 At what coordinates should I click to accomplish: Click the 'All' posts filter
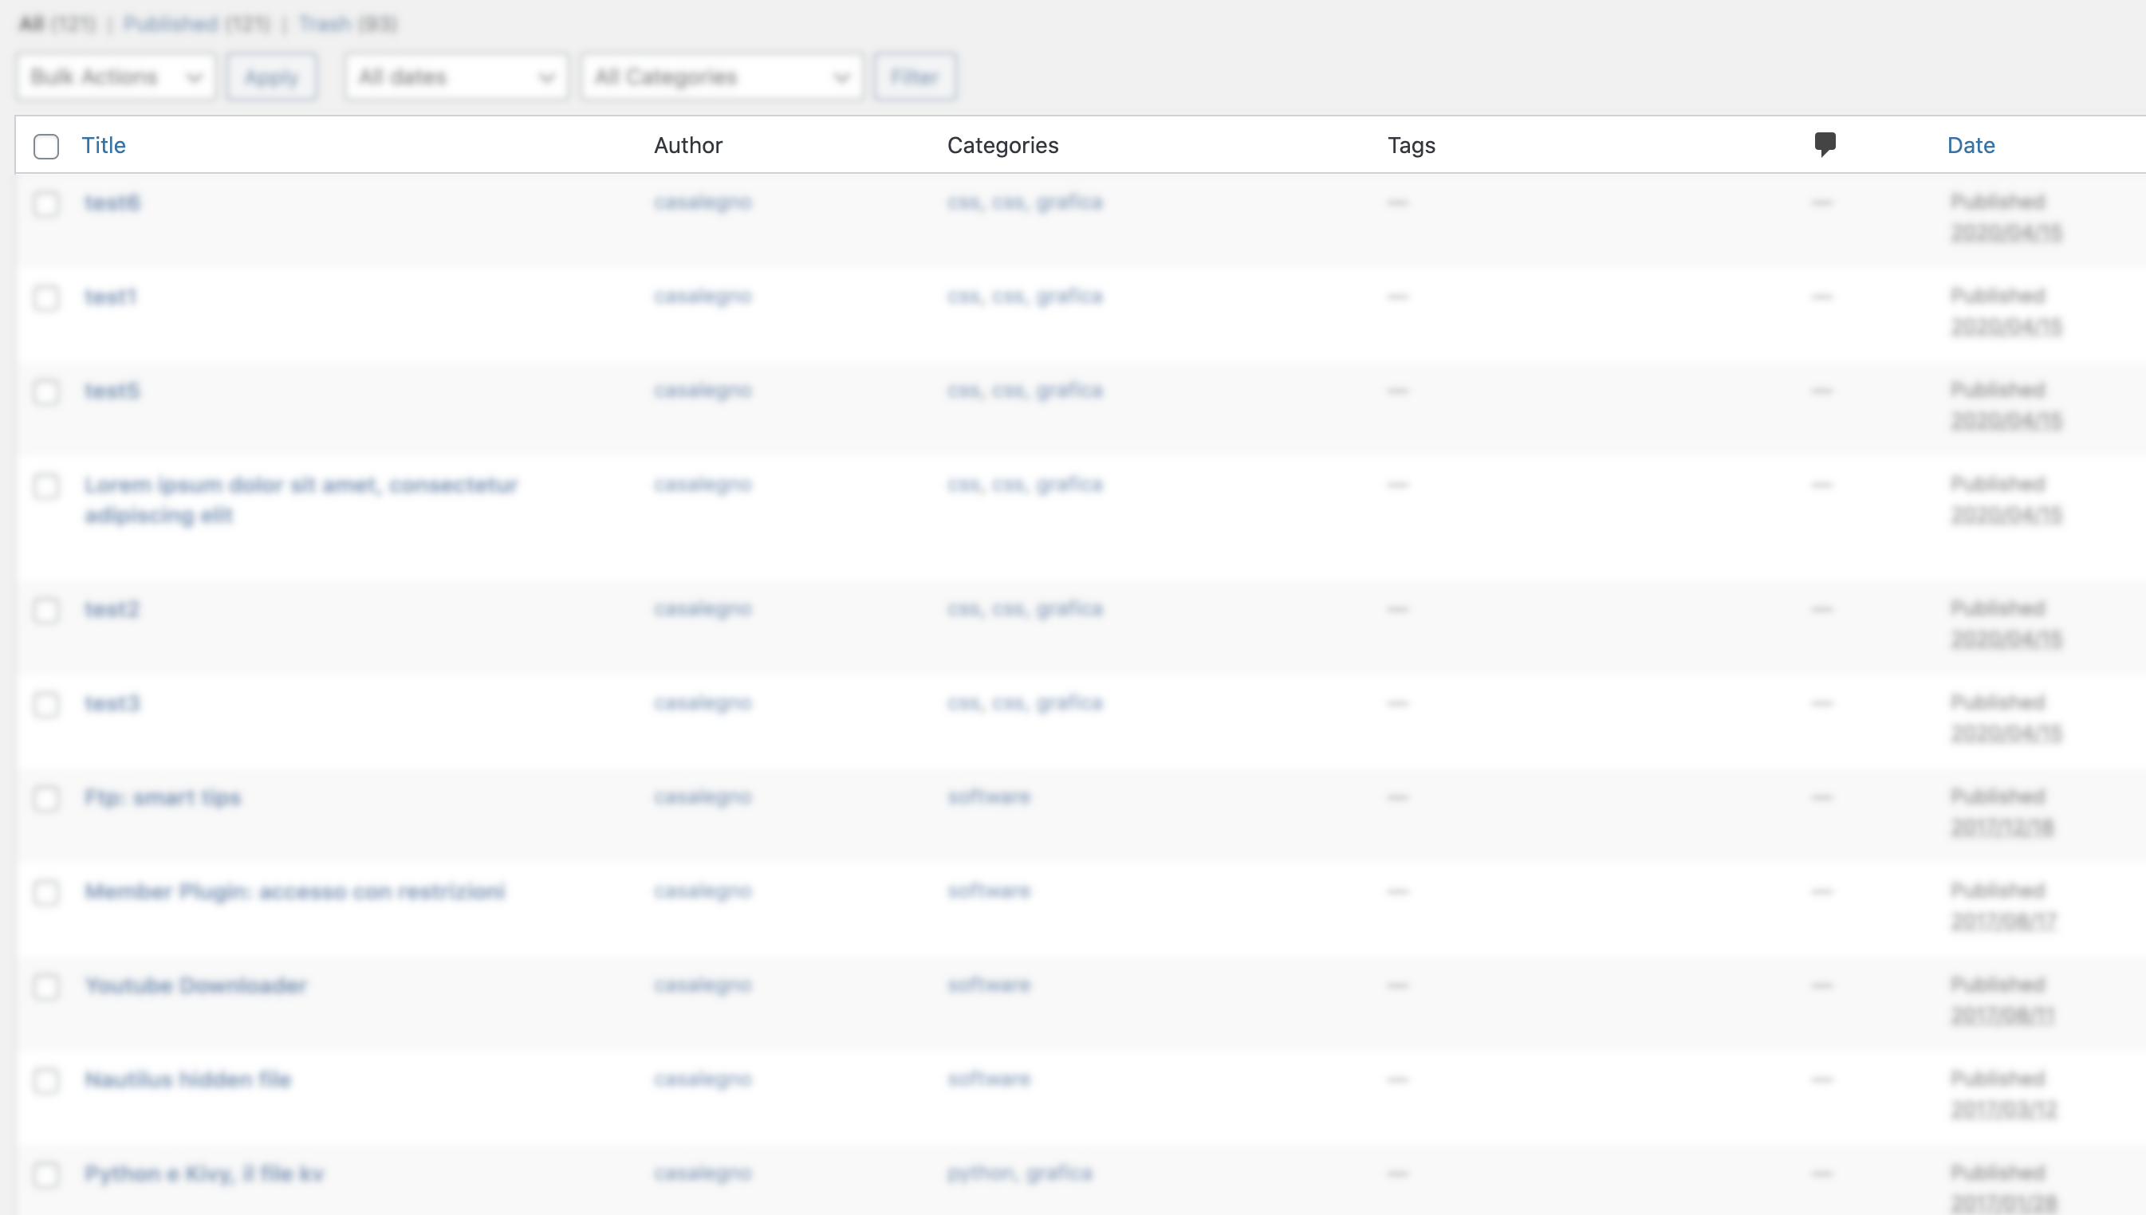32,23
